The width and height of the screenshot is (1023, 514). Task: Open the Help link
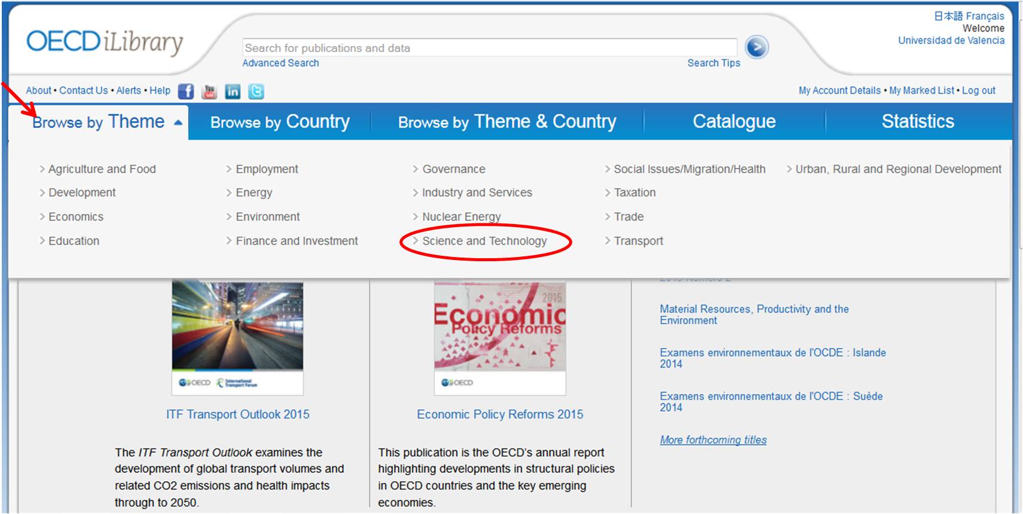[160, 90]
